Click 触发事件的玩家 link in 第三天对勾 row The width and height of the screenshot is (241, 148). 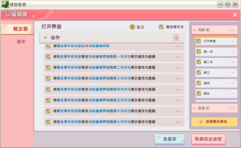[69, 78]
